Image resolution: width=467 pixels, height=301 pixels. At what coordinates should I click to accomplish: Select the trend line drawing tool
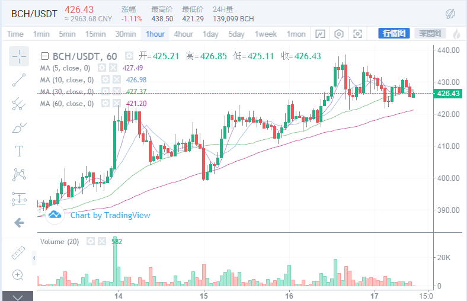(x=19, y=80)
